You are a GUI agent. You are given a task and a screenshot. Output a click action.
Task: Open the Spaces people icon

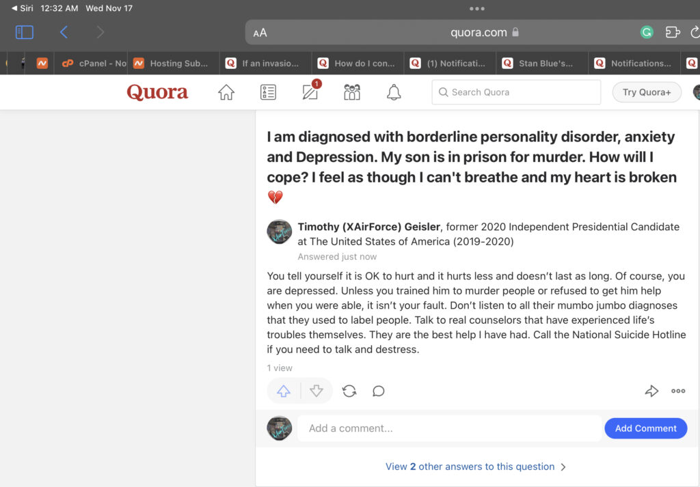[352, 92]
